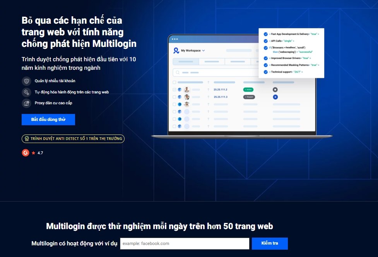
Task: Tick the checkbox in the 25.25.111.3 row
Action: (x=174, y=97)
